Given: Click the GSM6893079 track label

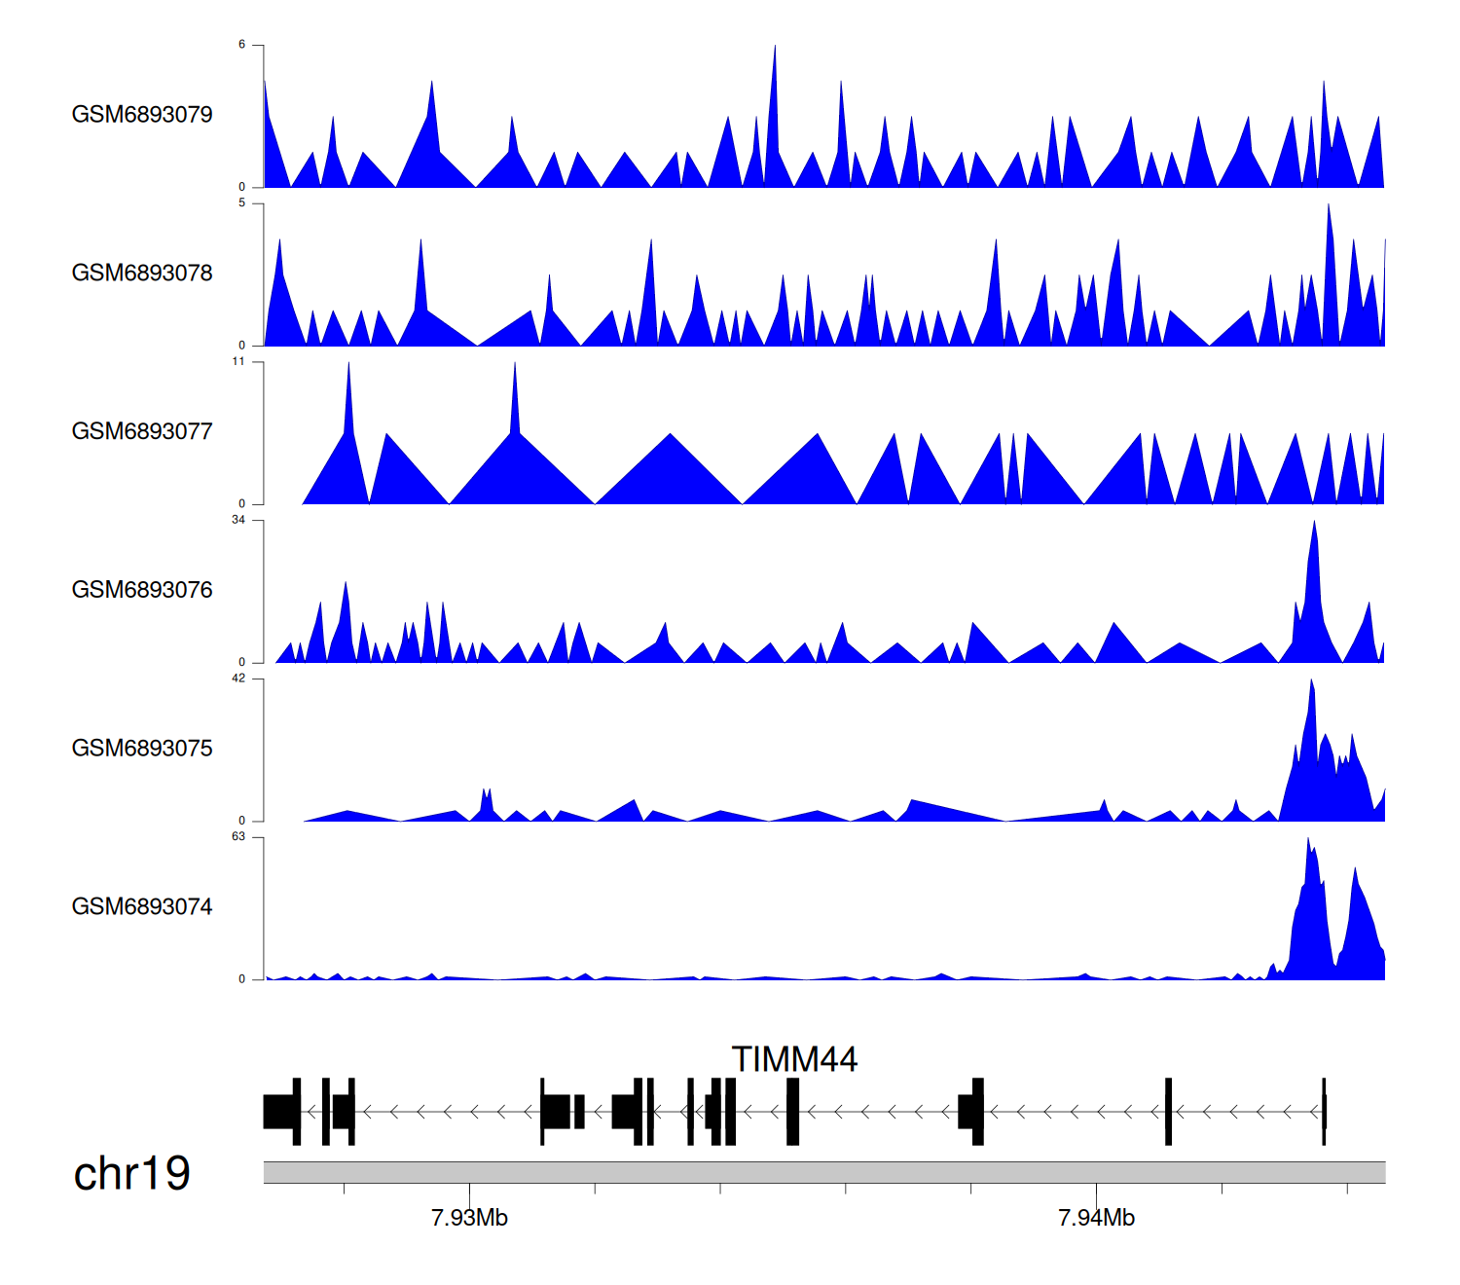Looking at the screenshot, I should click(x=142, y=115).
